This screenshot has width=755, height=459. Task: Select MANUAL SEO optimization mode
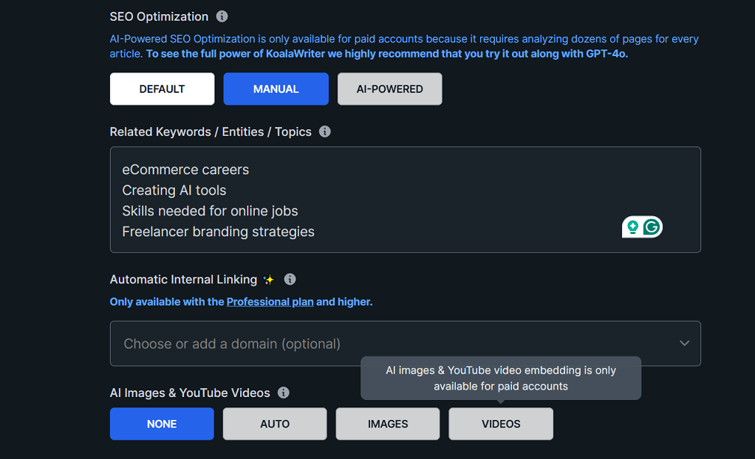[276, 89]
